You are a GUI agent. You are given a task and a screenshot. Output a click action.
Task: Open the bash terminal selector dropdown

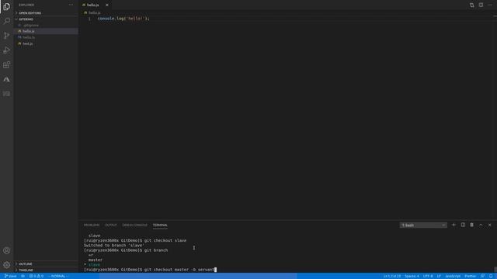tap(423, 226)
